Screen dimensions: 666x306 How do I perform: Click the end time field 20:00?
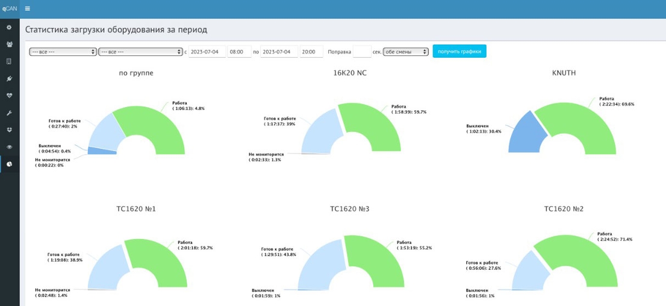[311, 51]
